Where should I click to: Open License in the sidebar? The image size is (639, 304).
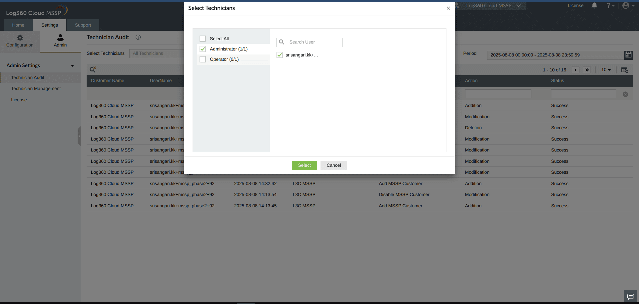19,100
